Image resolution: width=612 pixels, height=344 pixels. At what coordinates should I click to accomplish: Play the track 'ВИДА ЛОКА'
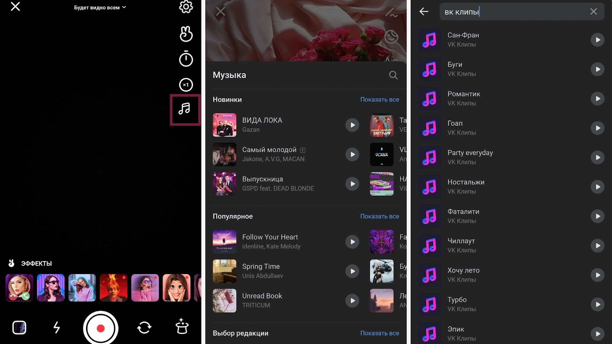click(x=352, y=125)
